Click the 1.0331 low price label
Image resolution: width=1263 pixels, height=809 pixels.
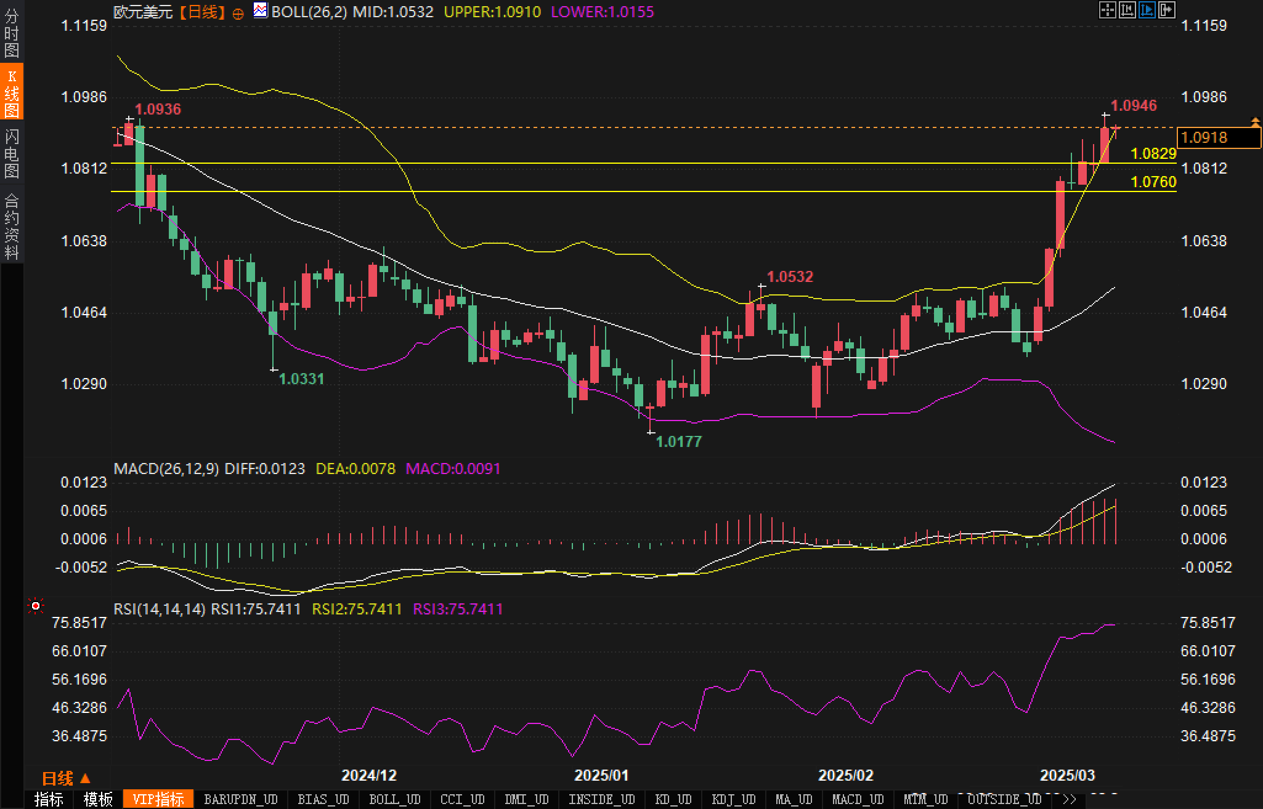(301, 379)
